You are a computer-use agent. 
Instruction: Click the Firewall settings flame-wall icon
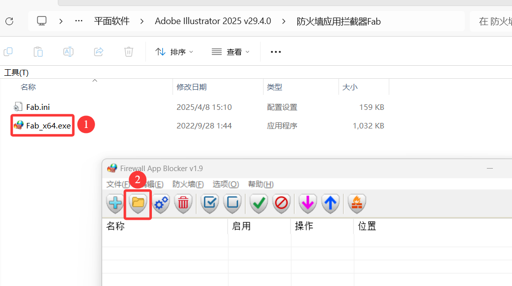(x=357, y=203)
